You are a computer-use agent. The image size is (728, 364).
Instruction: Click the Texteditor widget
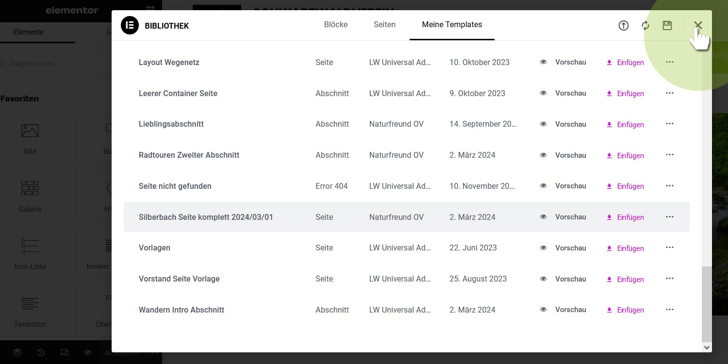tap(30, 311)
